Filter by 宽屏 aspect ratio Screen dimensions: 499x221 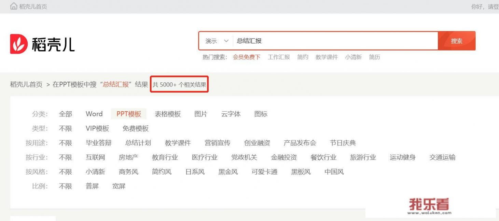point(119,186)
